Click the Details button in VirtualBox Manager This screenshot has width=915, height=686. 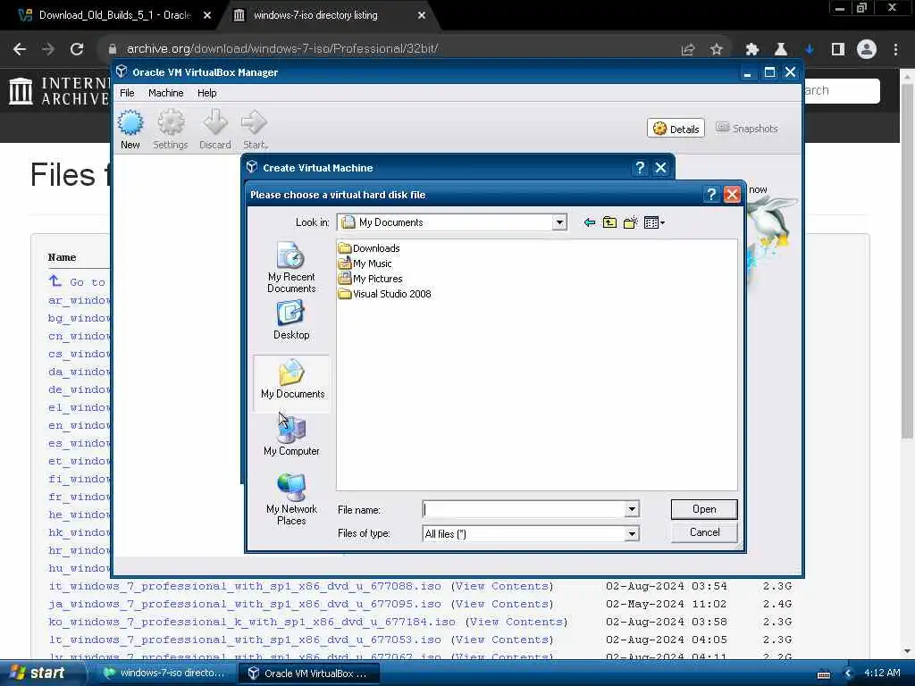click(676, 129)
